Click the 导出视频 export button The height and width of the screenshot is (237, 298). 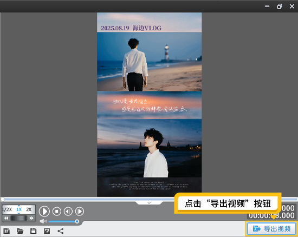[272, 229]
